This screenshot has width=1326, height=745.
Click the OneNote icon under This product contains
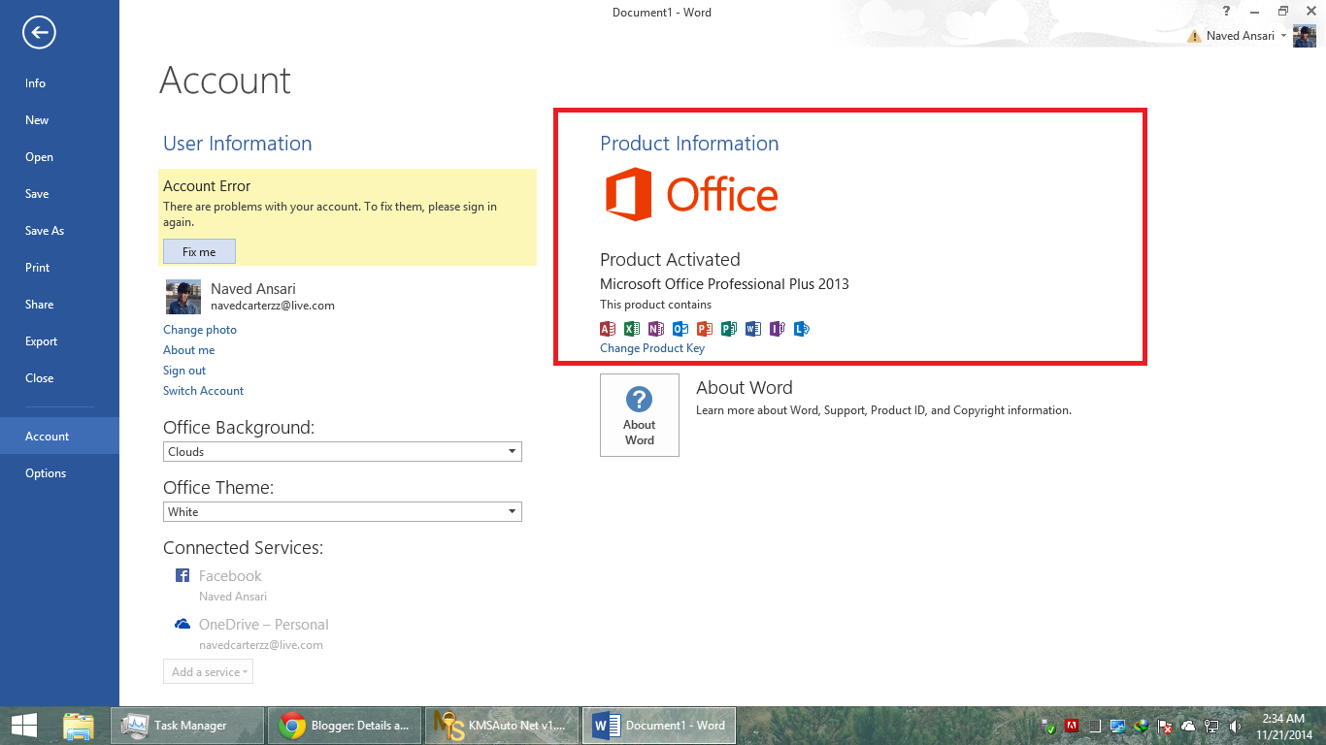pos(656,329)
